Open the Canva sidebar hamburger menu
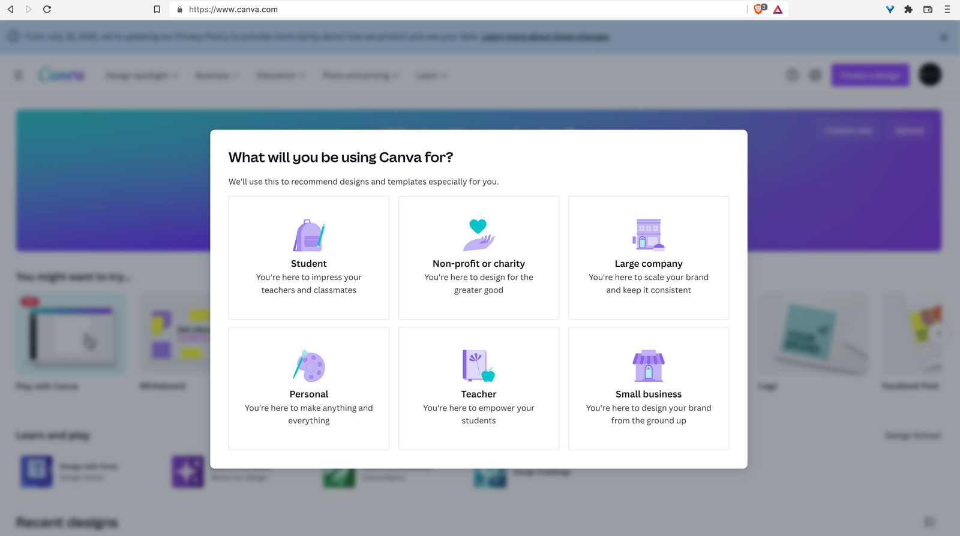The width and height of the screenshot is (960, 536). pos(19,75)
